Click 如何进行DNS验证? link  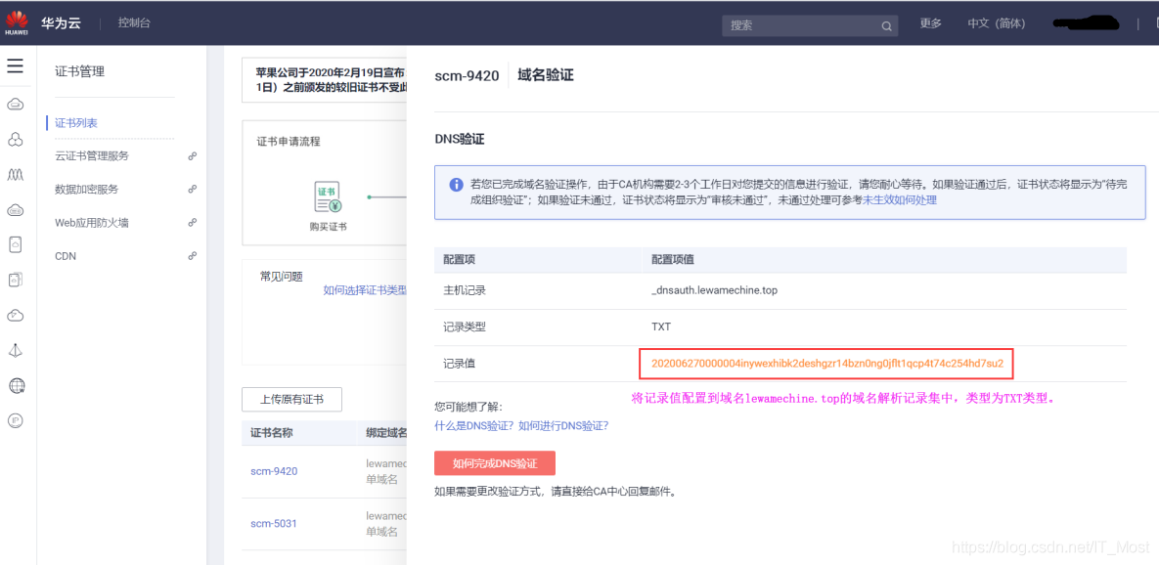click(563, 425)
